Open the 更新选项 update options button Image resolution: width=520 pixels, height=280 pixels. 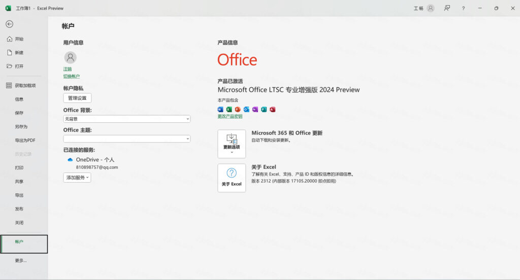click(x=232, y=144)
